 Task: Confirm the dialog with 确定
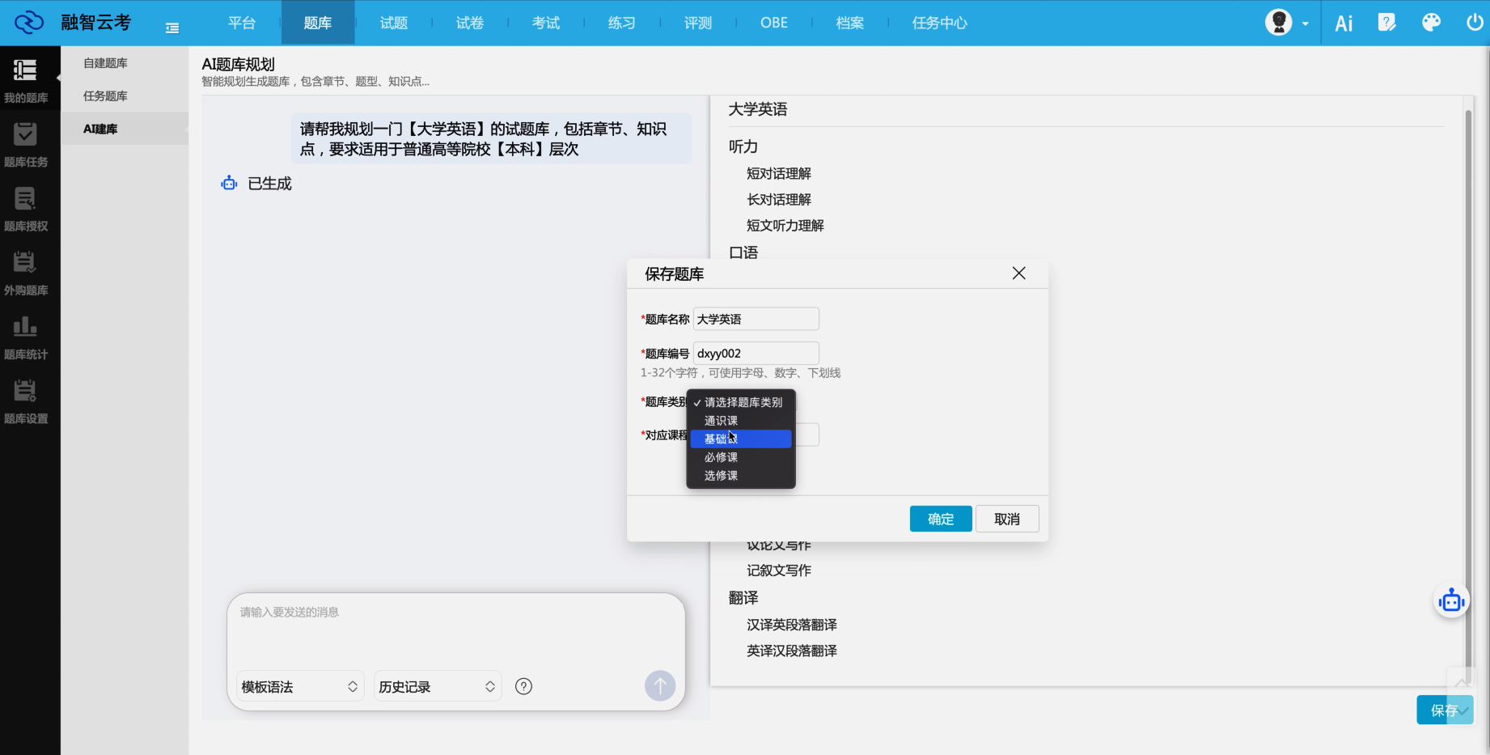coord(940,518)
